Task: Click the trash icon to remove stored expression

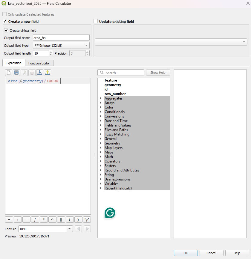Action: [x=32, y=73]
